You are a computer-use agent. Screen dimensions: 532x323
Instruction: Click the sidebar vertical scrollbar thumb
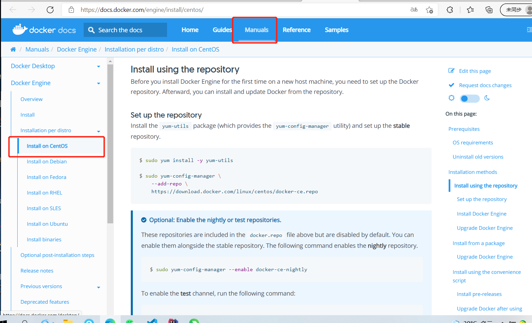(110, 144)
